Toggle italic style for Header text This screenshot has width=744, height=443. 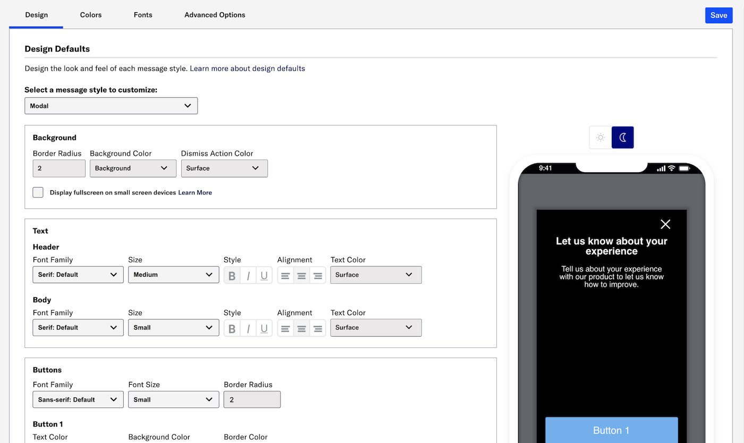pos(248,276)
